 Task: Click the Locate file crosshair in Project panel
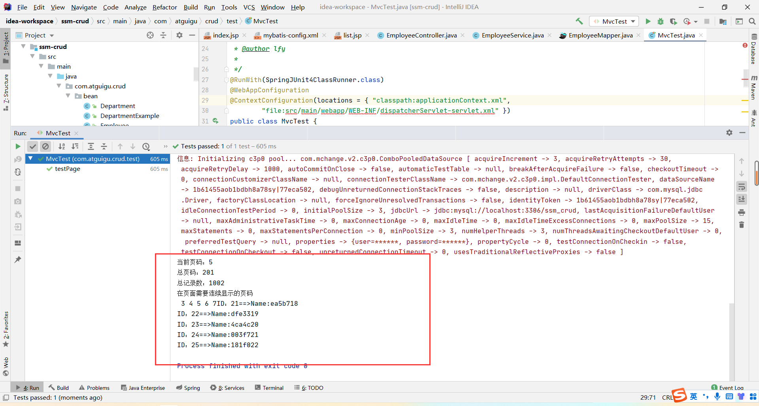tap(150, 35)
